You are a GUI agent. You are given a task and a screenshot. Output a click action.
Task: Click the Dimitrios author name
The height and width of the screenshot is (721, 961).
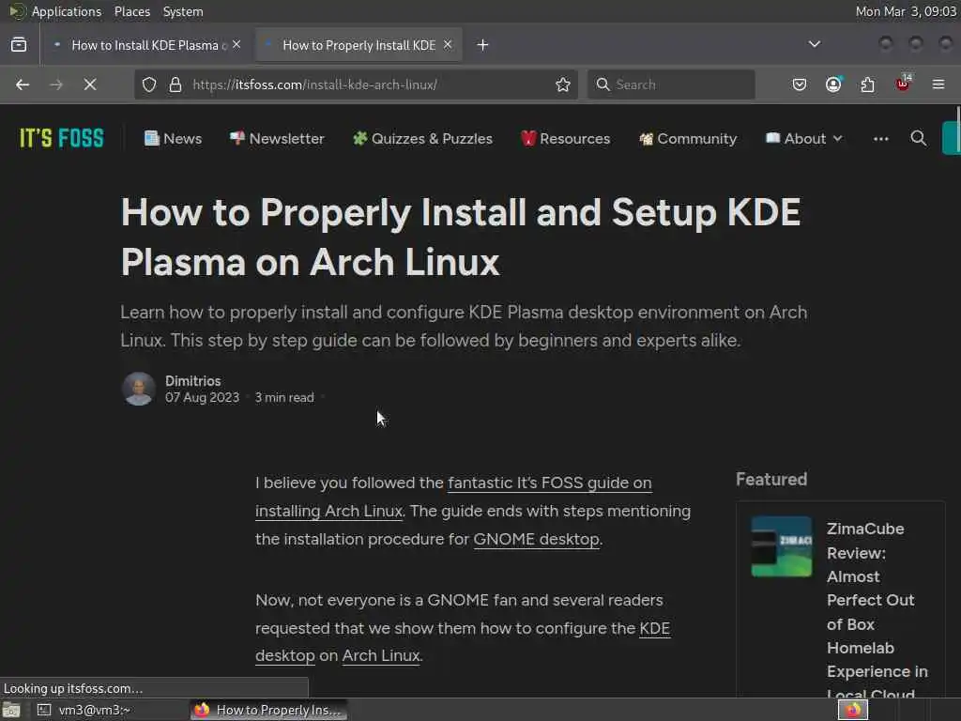pyautogui.click(x=192, y=381)
